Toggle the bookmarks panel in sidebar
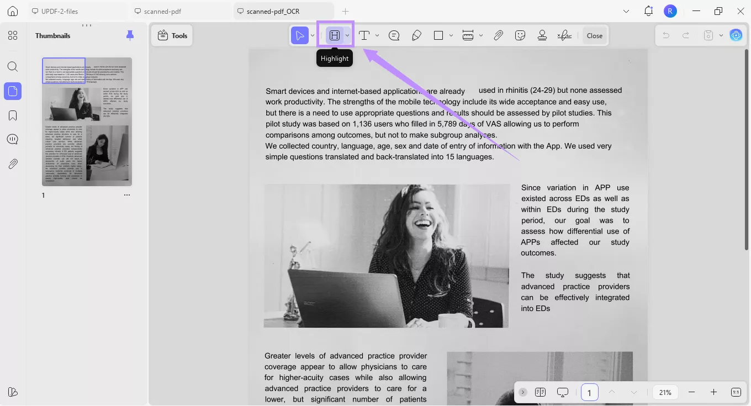The image size is (751, 406). coord(13,115)
